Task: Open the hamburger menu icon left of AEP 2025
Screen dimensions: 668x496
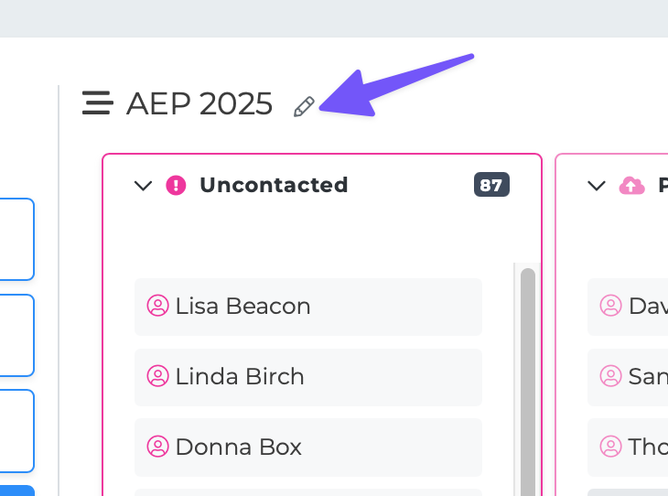Action: pos(97,103)
